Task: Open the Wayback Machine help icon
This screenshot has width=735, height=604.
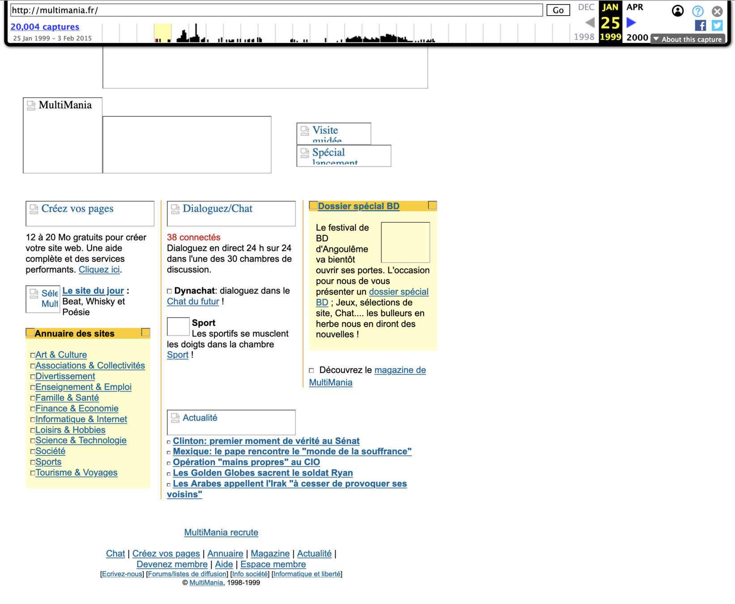Action: click(x=698, y=11)
